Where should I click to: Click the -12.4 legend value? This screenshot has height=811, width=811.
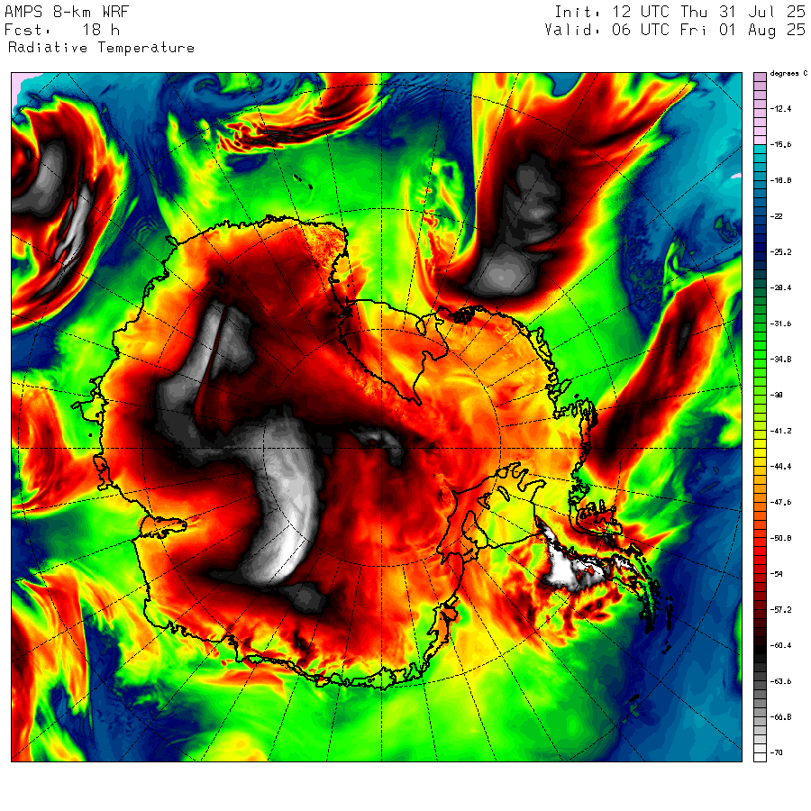tap(780, 109)
